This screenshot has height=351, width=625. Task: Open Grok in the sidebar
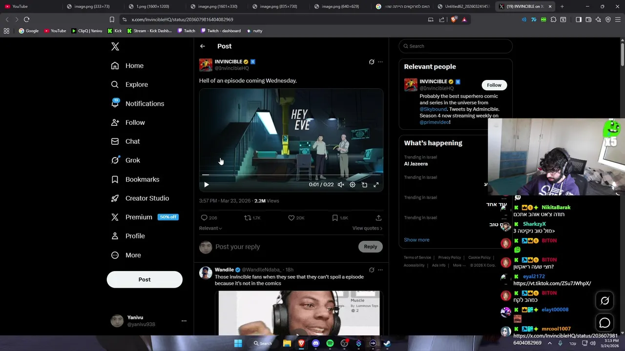(x=125, y=160)
